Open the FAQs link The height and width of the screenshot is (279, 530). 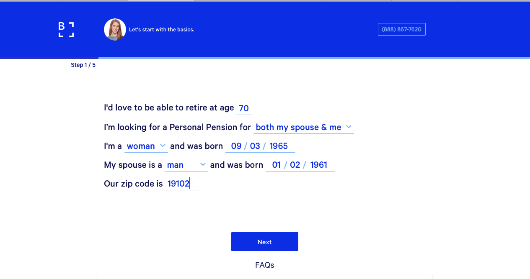pyautogui.click(x=265, y=265)
